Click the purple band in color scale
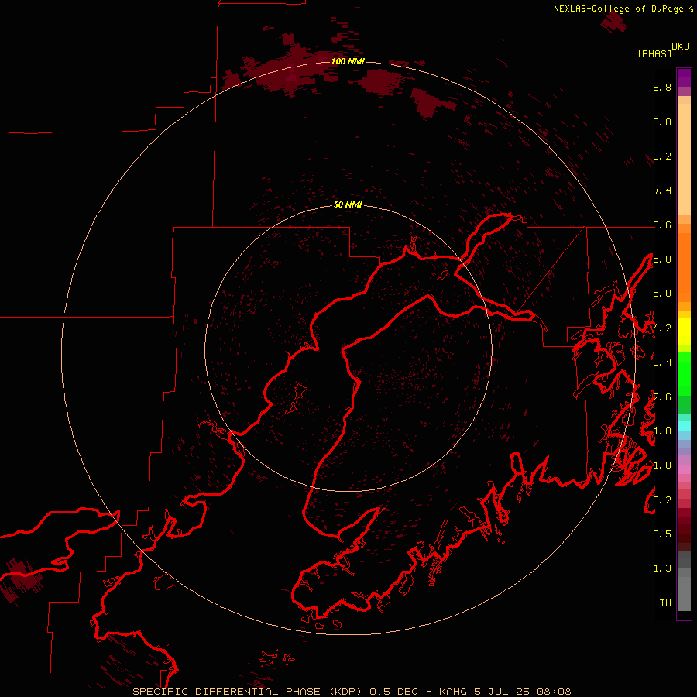 [684, 77]
